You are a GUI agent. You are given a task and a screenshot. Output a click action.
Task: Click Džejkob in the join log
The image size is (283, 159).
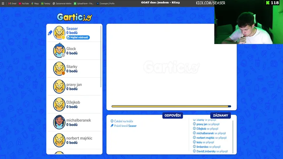coord(201,129)
